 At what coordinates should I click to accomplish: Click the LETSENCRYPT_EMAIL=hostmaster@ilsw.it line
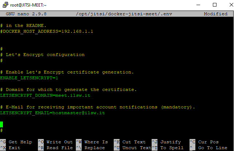pos(52,113)
